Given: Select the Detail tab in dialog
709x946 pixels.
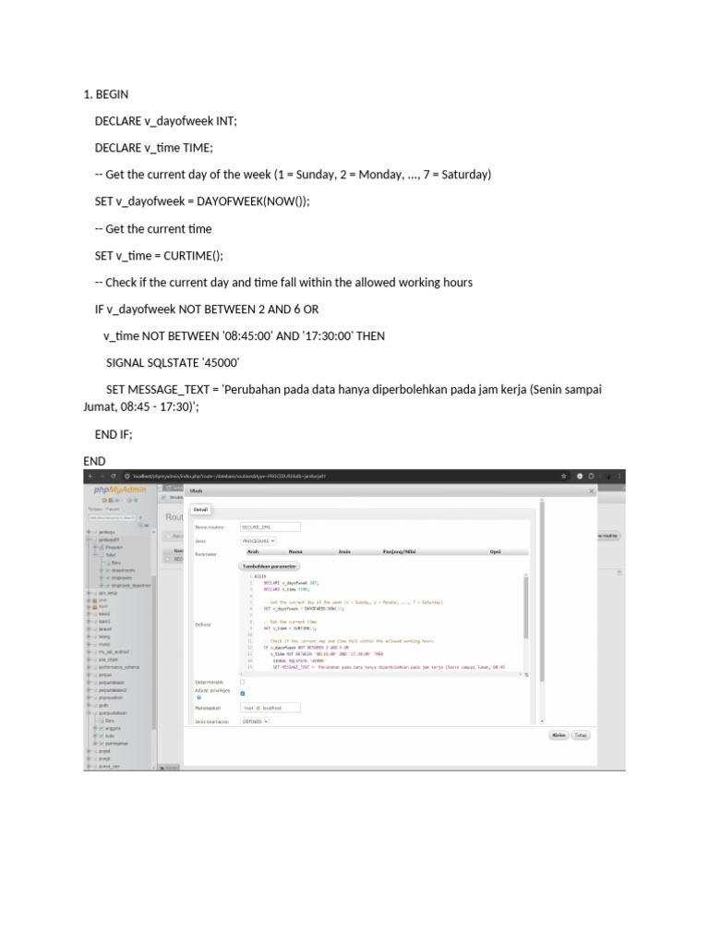Looking at the screenshot, I should point(200,510).
